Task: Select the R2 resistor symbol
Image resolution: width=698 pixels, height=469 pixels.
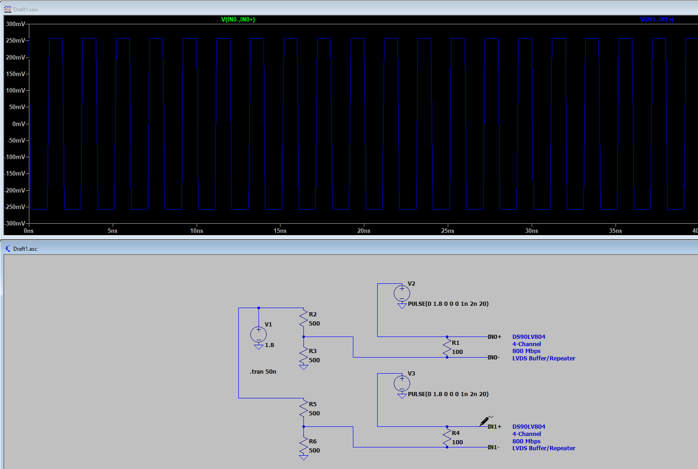Action: [303, 319]
